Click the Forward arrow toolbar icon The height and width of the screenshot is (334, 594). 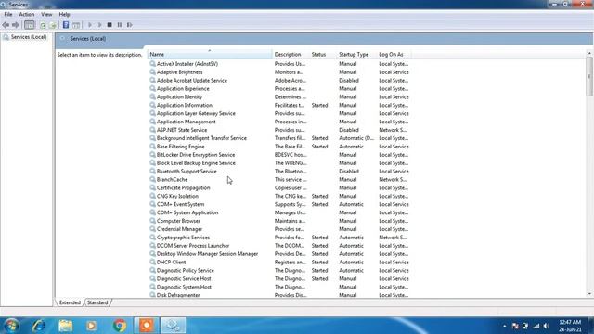16,25
